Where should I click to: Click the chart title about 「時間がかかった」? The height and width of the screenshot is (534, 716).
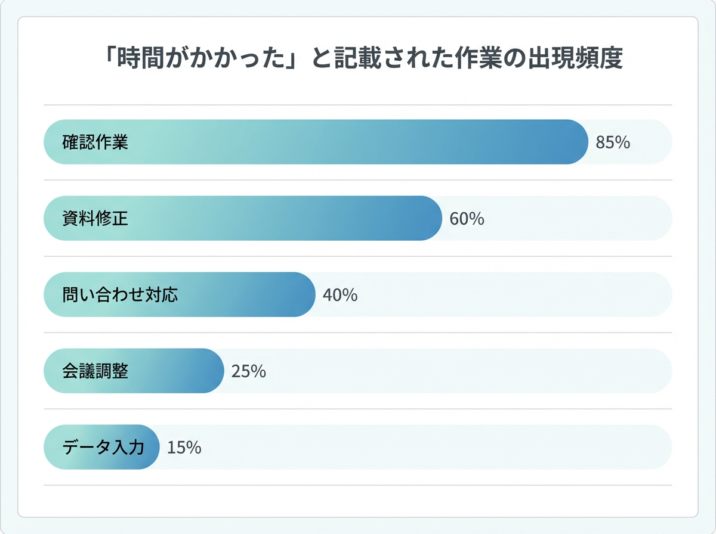(x=358, y=61)
